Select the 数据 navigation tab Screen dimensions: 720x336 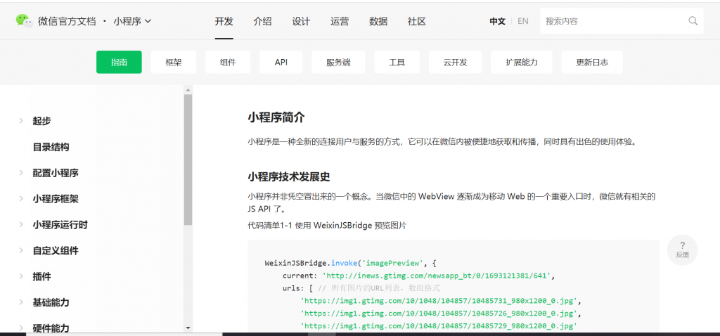click(378, 21)
